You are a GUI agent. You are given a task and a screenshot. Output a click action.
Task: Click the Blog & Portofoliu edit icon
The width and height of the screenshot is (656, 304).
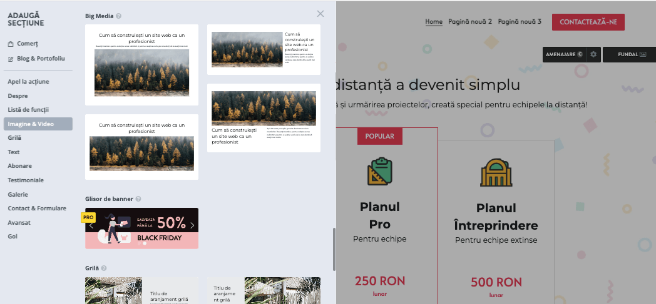11,59
